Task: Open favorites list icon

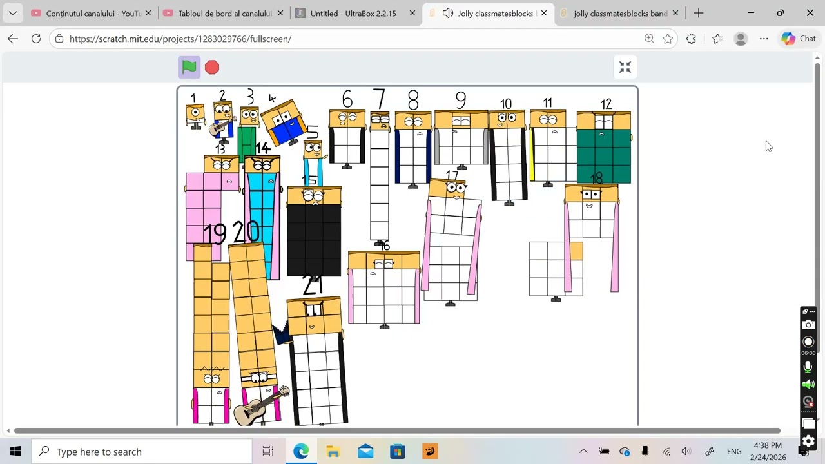Action: [x=717, y=39]
